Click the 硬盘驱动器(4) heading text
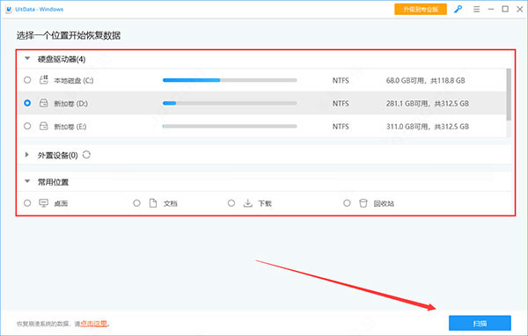The image size is (528, 336). (x=62, y=59)
